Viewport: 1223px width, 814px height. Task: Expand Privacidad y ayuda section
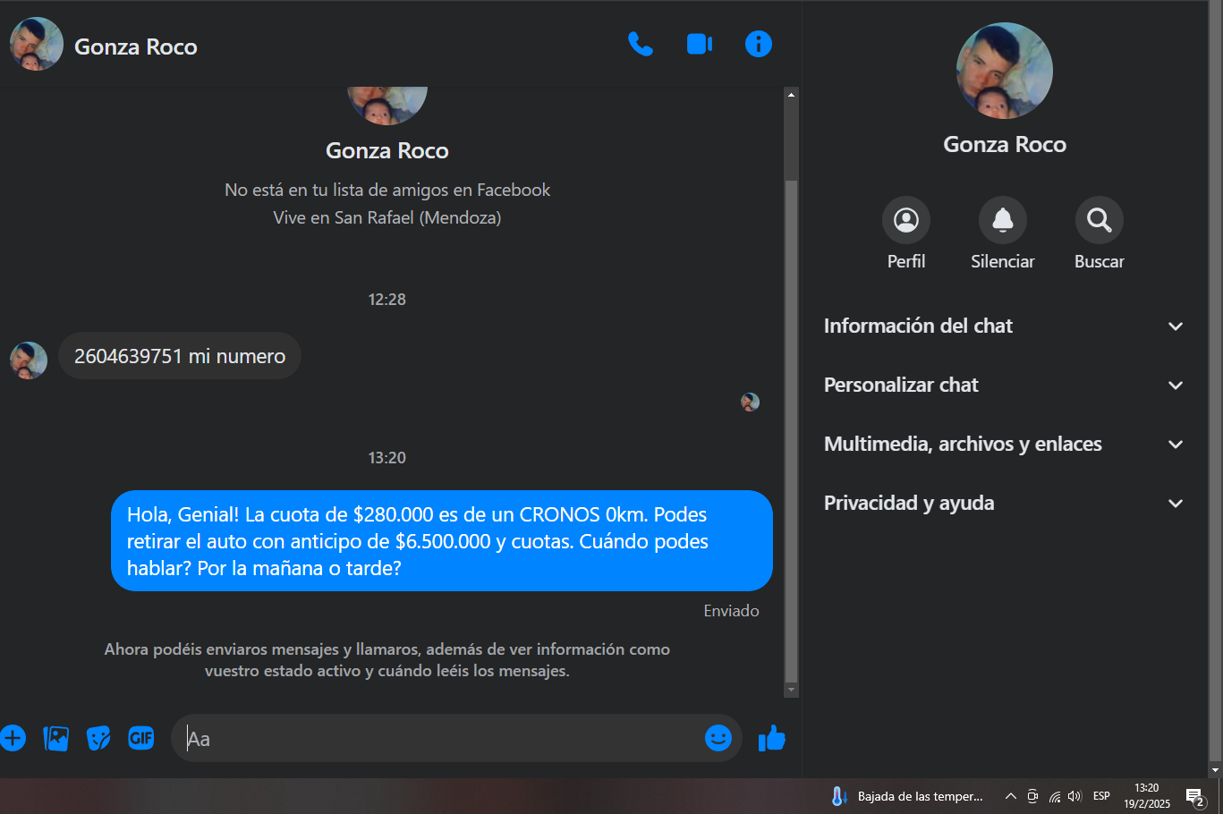click(x=1004, y=504)
